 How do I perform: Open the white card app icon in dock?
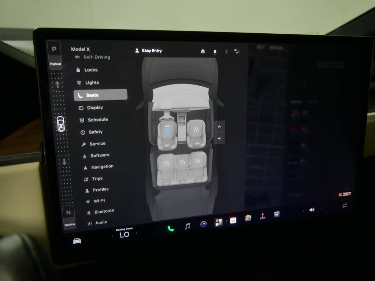[x=277, y=214]
